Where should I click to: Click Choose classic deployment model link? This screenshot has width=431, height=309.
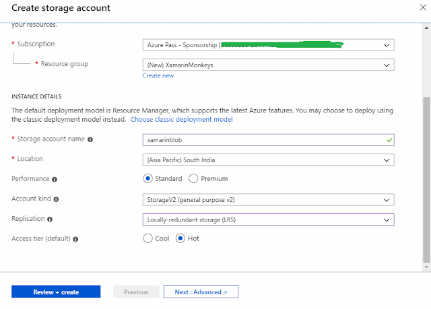[x=181, y=119]
